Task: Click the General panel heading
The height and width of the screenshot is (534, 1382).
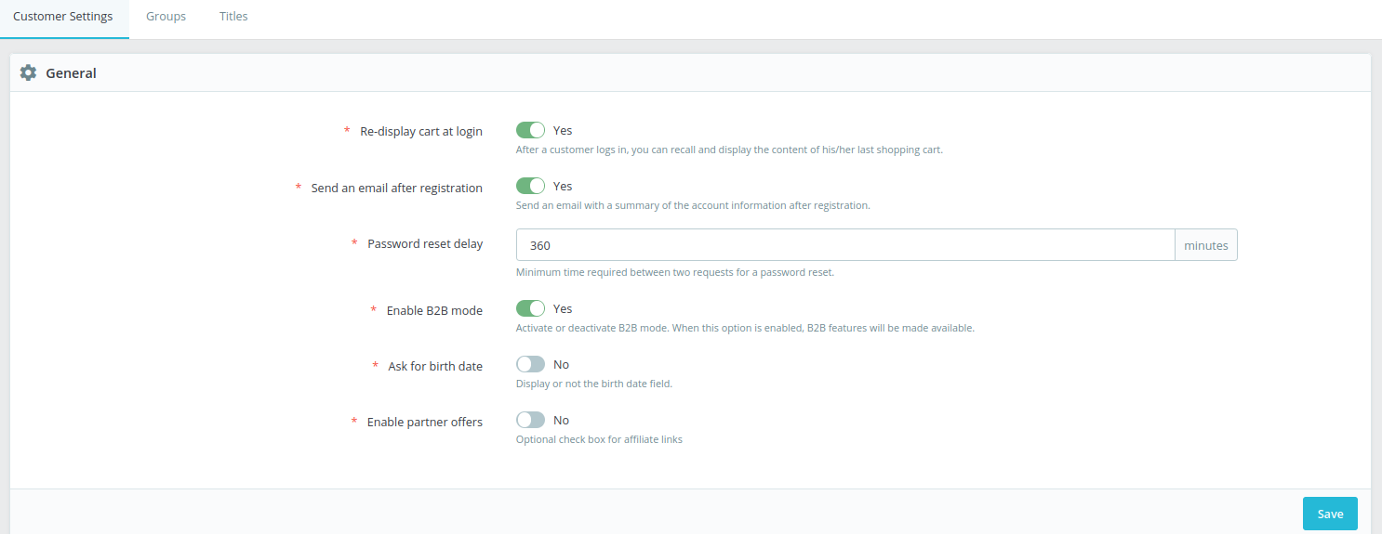Action: point(71,72)
